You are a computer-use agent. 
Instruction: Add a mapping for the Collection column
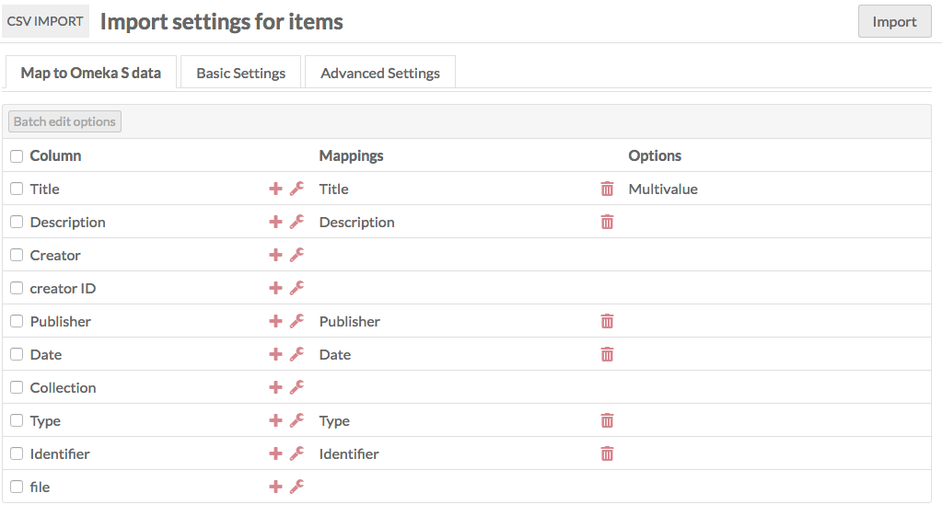click(x=275, y=387)
